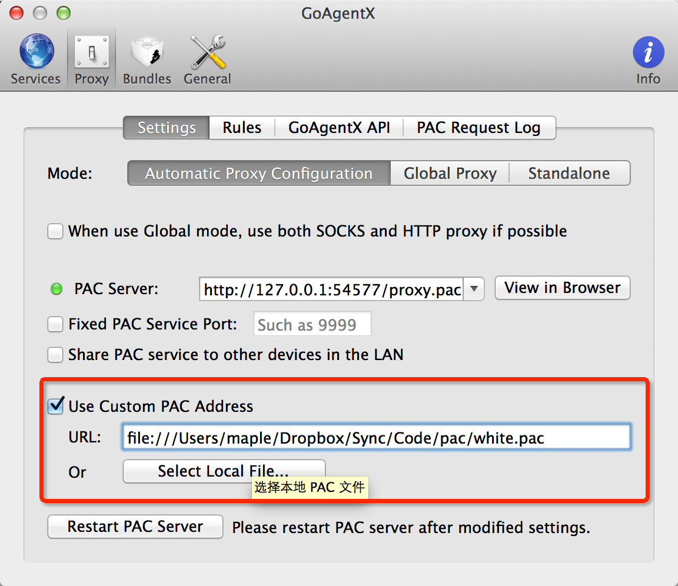Image resolution: width=678 pixels, height=586 pixels.
Task: Open the PAC Request Log tab
Action: [x=478, y=128]
